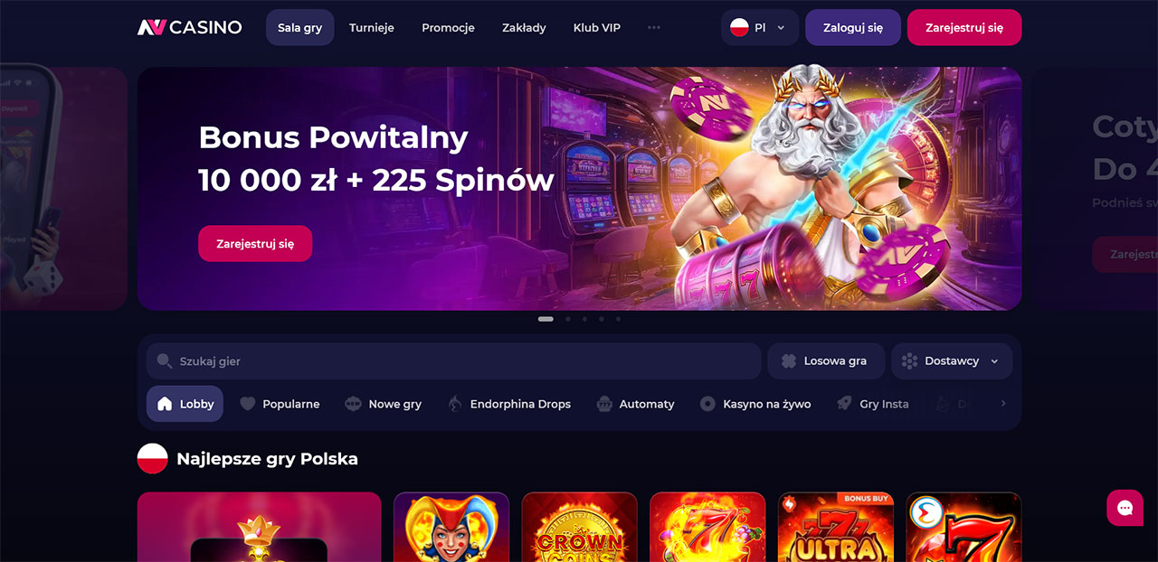Viewport: 1158px width, 562px height.
Task: Expand the Dostawcy providers dropdown
Action: pos(952,361)
